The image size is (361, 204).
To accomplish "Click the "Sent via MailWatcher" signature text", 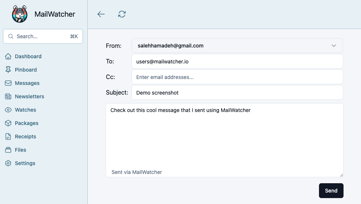I will pos(137,172).
